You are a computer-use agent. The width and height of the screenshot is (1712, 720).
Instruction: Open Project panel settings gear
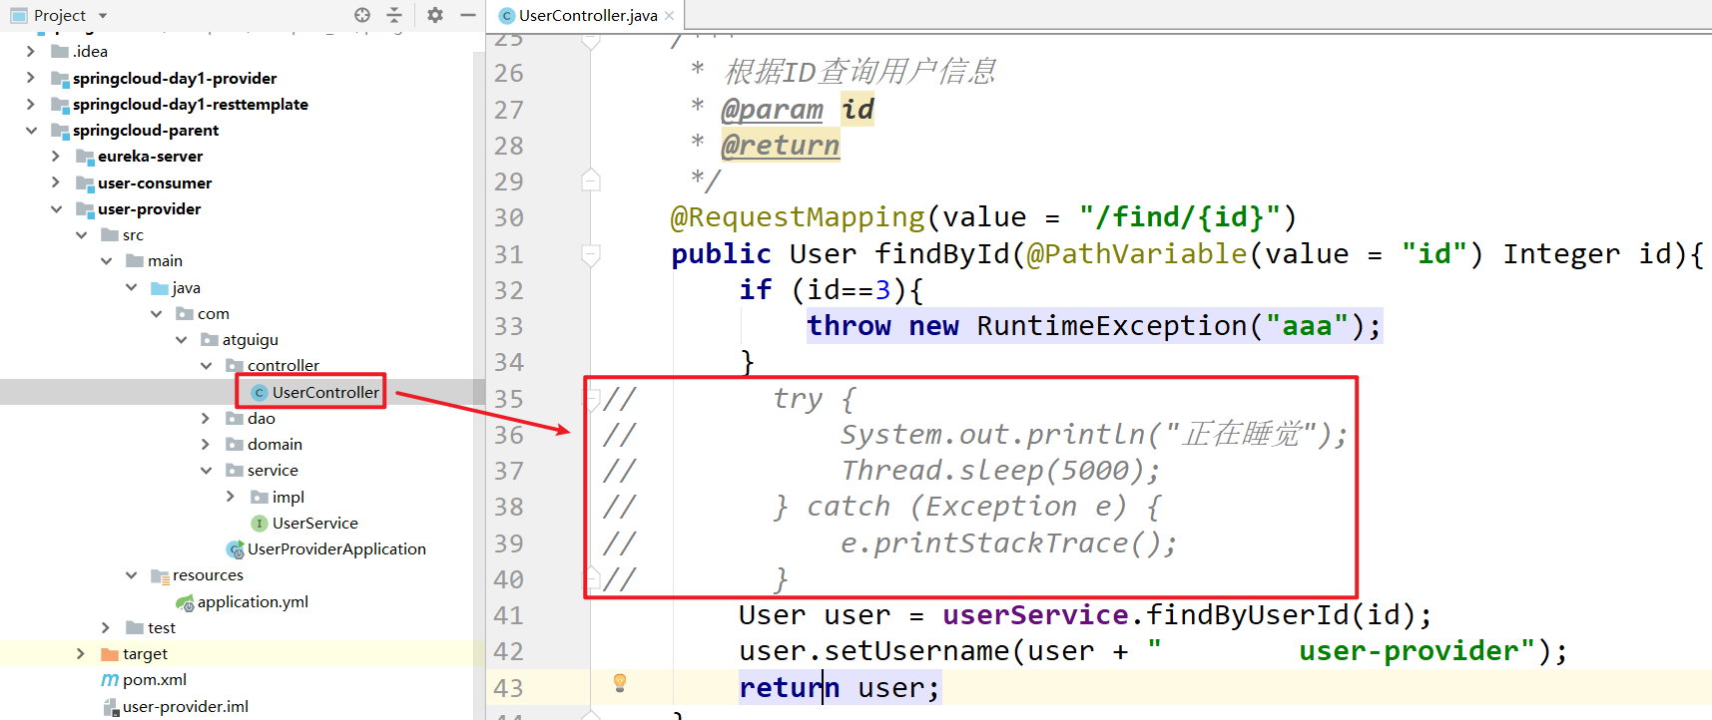(x=435, y=15)
